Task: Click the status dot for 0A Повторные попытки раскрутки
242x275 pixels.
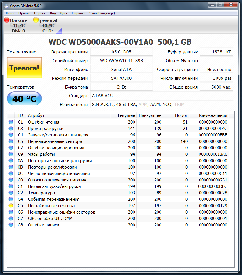Action: (11, 160)
